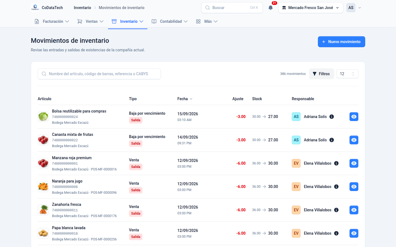
Task: Open the Contabilidad menu
Action: [170, 21]
